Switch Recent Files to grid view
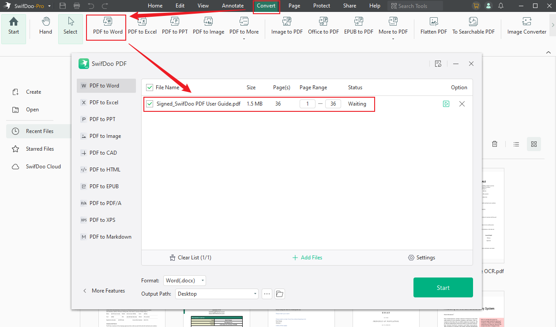Image resolution: width=556 pixels, height=327 pixels. pos(534,144)
